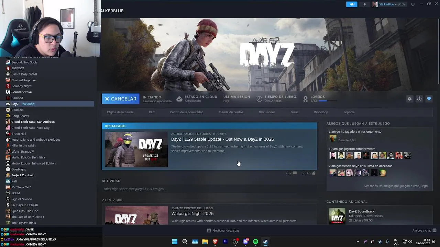Select Raft in the game list
Viewport: 440px width, 247px height.
click(x=14, y=181)
